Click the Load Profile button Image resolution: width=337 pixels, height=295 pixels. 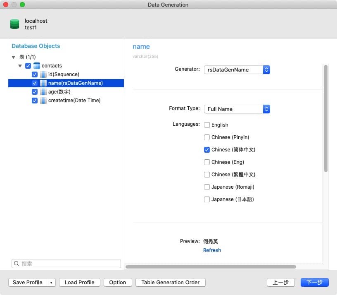(x=80, y=283)
